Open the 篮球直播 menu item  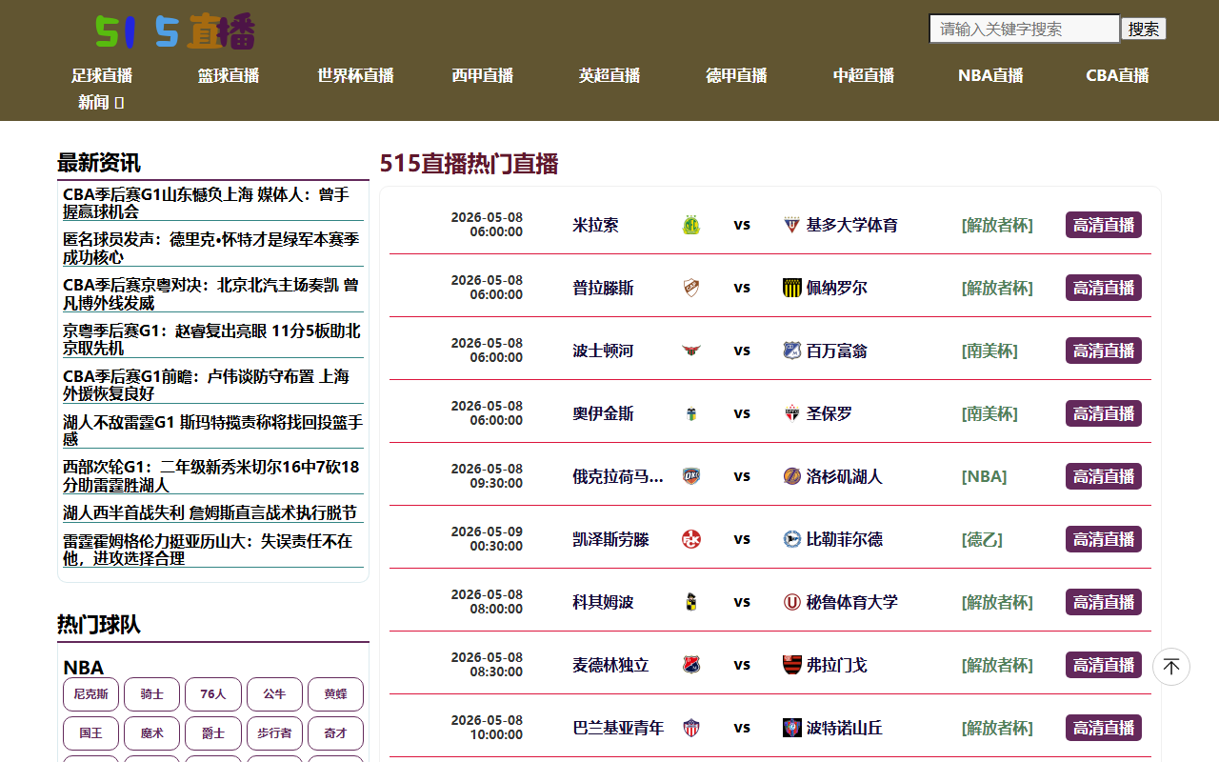[229, 75]
